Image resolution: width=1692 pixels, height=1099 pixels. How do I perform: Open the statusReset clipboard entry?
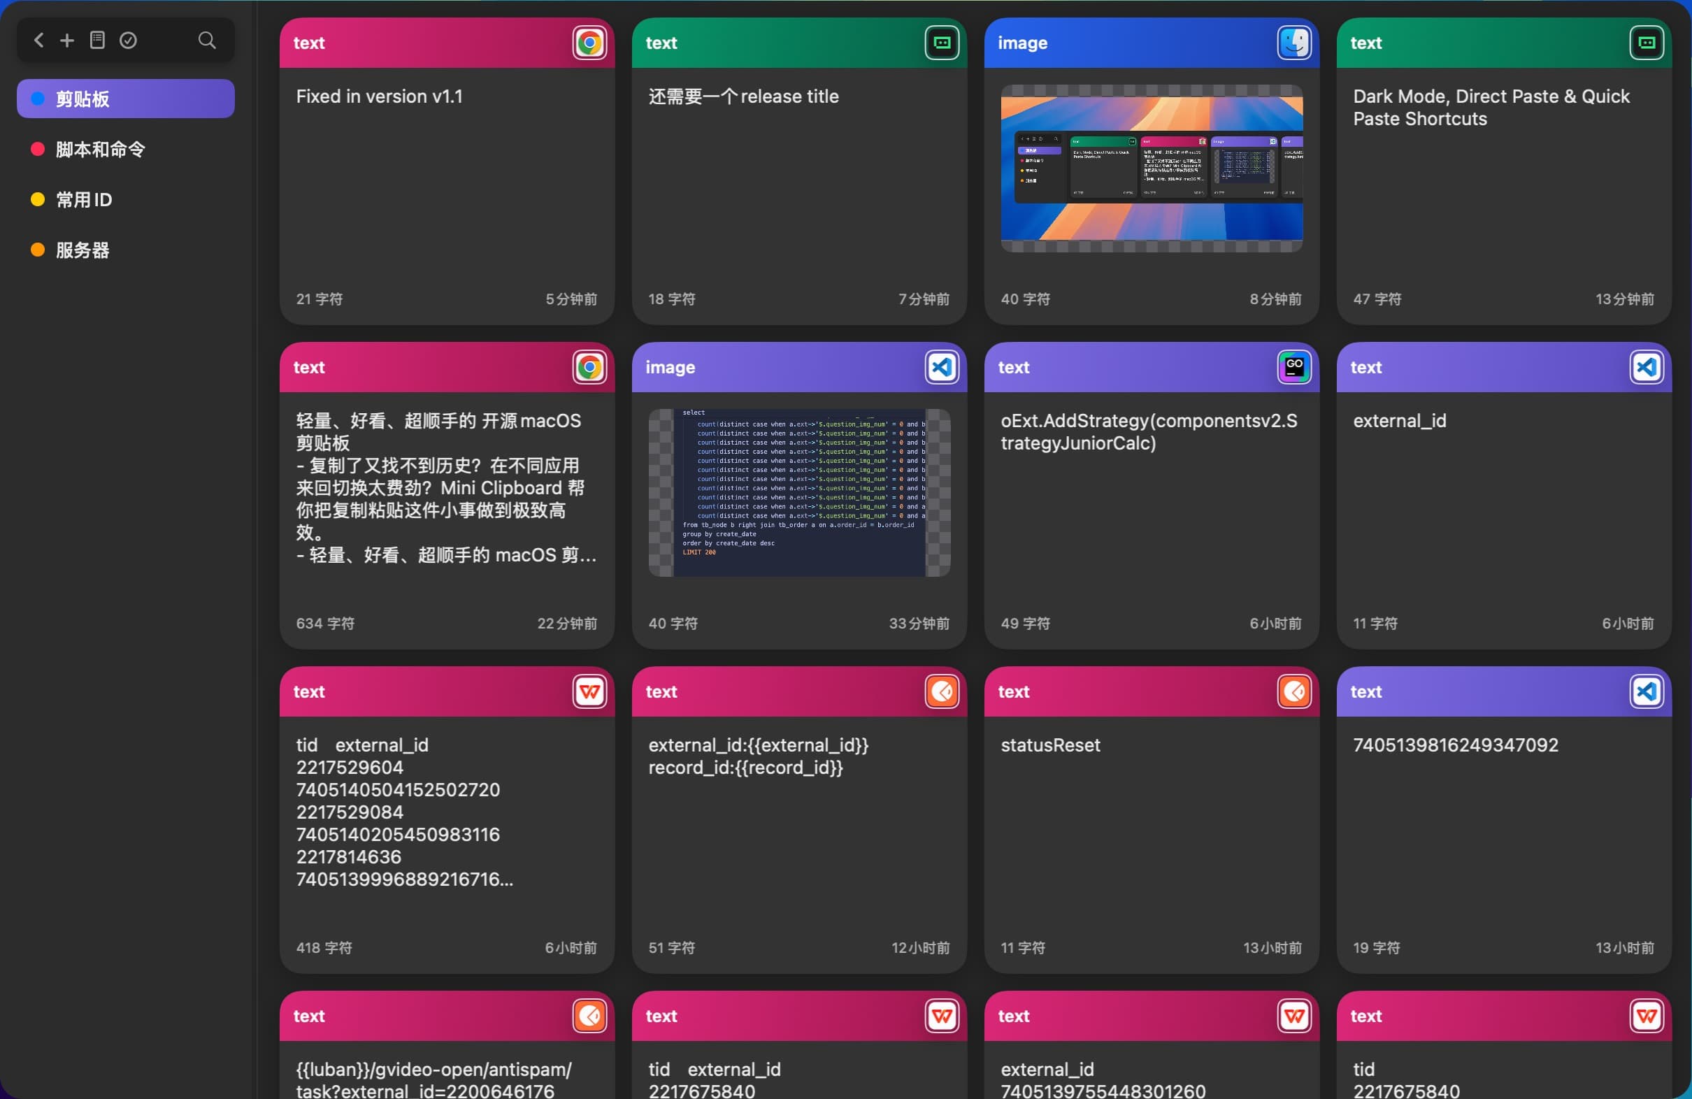[1150, 817]
